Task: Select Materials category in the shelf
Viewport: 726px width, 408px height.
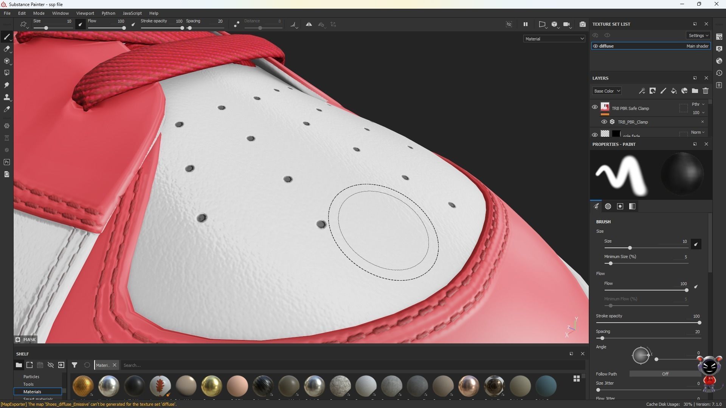Action: [32, 392]
